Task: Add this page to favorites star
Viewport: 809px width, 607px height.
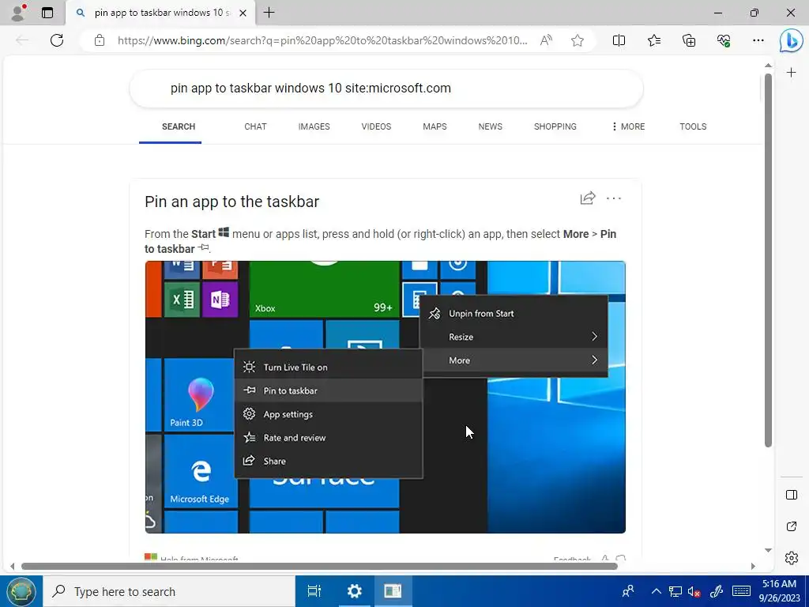Action: (x=578, y=40)
